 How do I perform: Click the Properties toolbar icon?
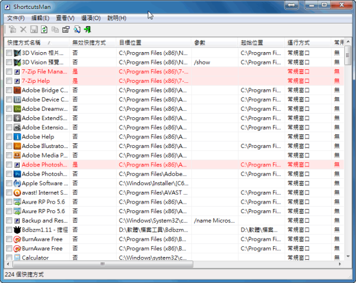tap(66, 30)
